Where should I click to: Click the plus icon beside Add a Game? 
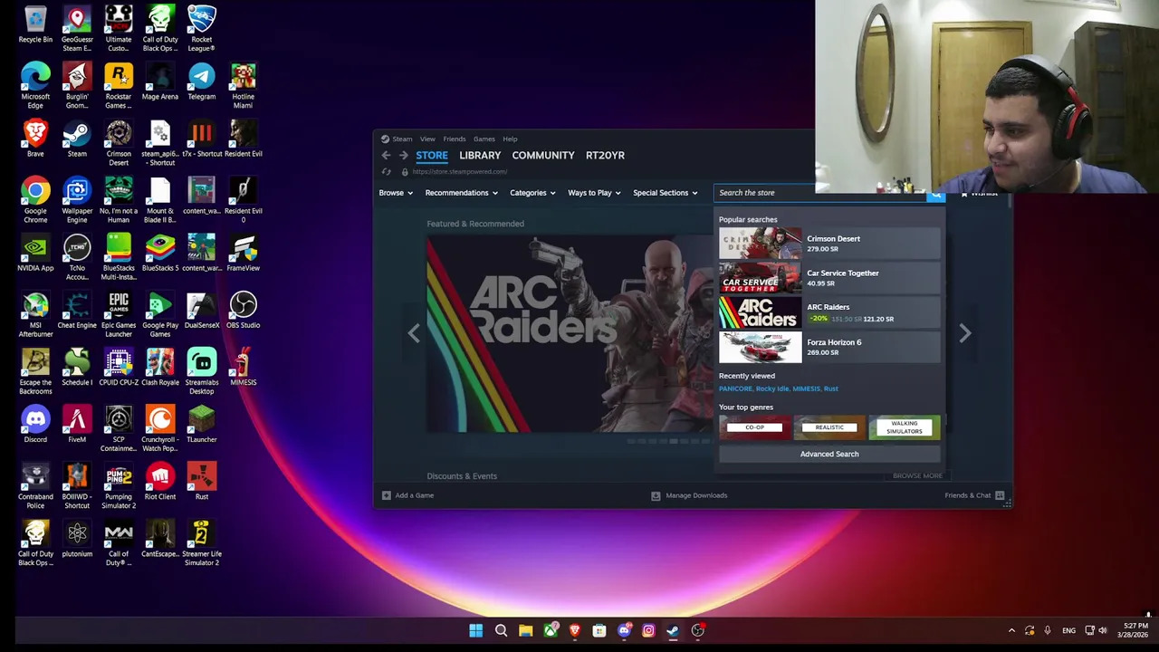[387, 495]
